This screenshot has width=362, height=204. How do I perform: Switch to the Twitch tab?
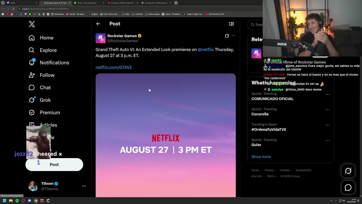coord(22,3)
